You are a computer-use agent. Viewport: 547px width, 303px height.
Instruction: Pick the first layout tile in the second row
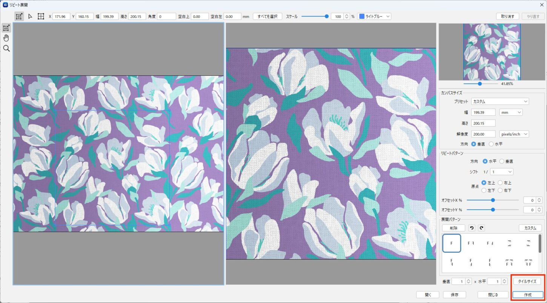click(x=452, y=262)
